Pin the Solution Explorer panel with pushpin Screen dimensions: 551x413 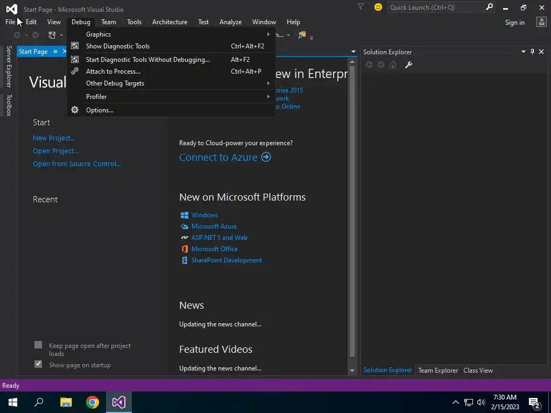[532, 52]
